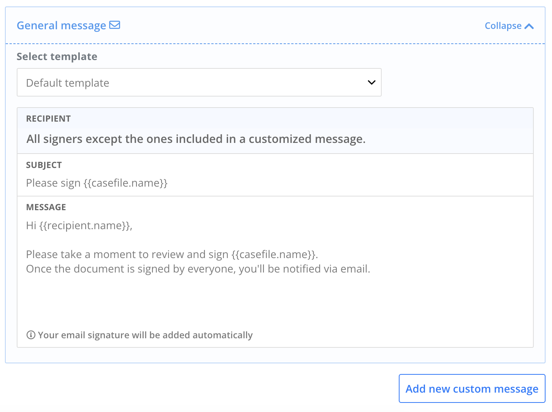Click the email signature will be added note

click(x=145, y=335)
